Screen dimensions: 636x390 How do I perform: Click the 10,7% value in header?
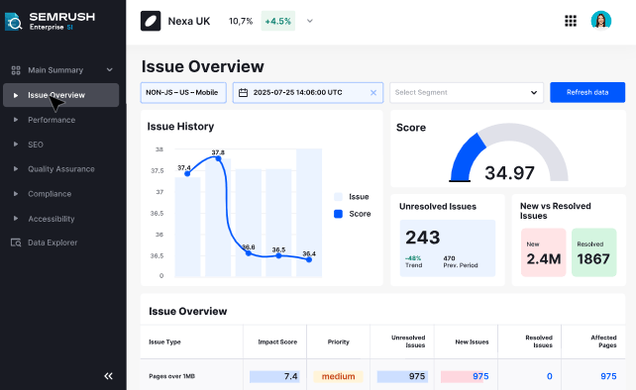point(241,21)
